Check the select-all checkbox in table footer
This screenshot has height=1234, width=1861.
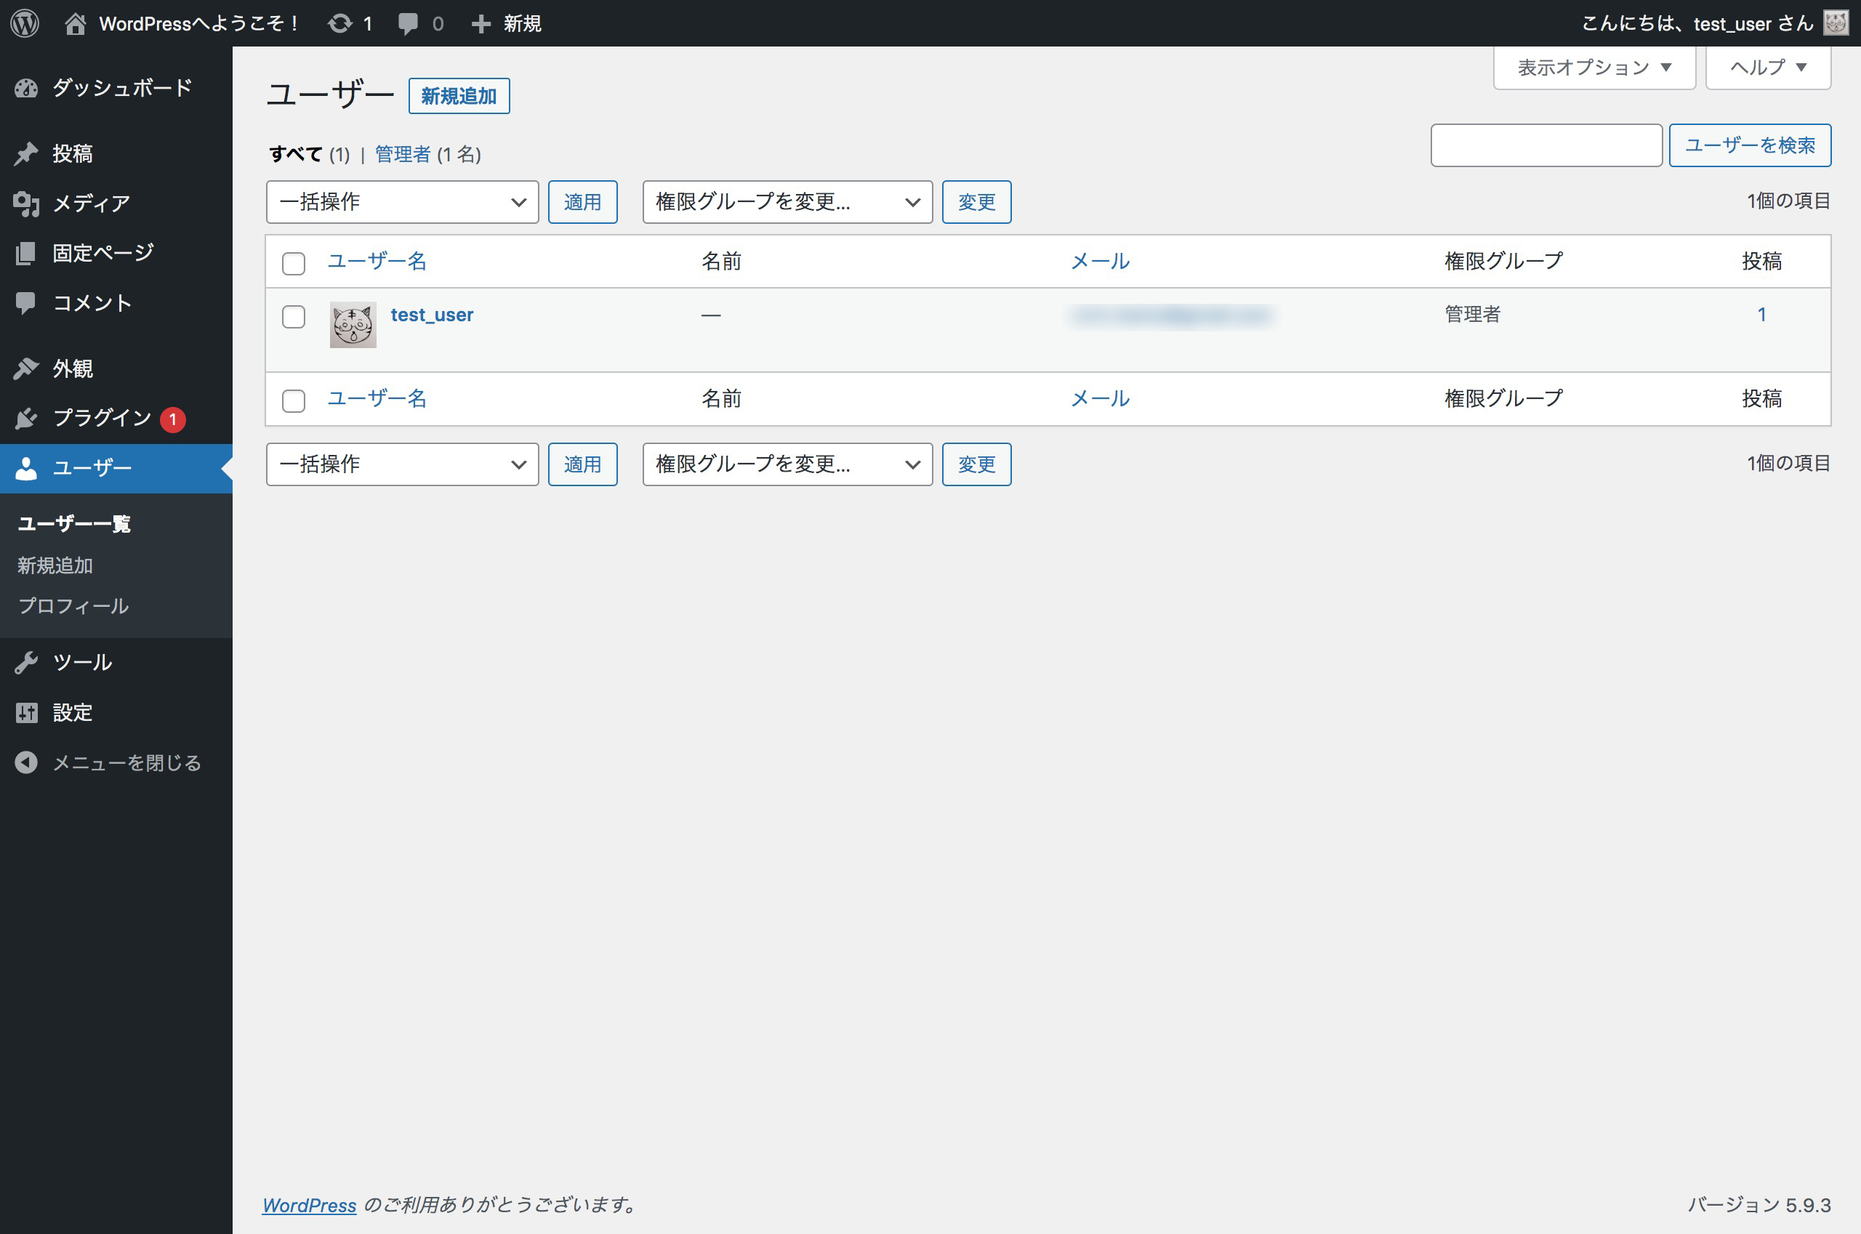coord(294,400)
